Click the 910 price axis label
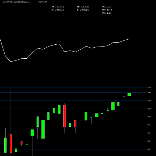Image resolution: width=156 pixels, height=156 pixels. click(149, 149)
